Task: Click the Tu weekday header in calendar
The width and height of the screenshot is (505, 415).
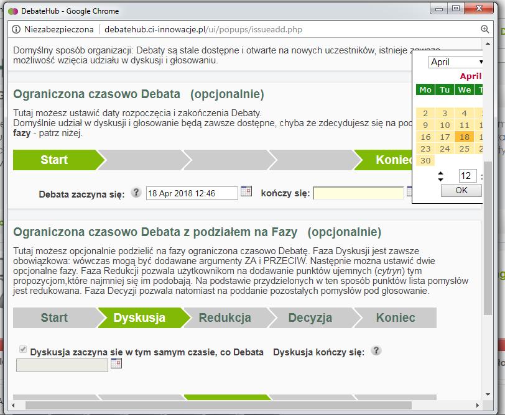Action: coord(445,89)
